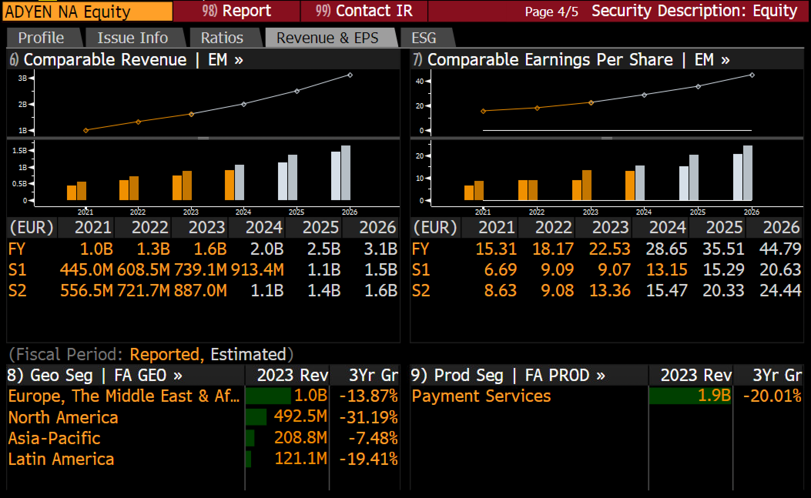
Task: Click the Page 4/5 indicator
Action: click(551, 12)
